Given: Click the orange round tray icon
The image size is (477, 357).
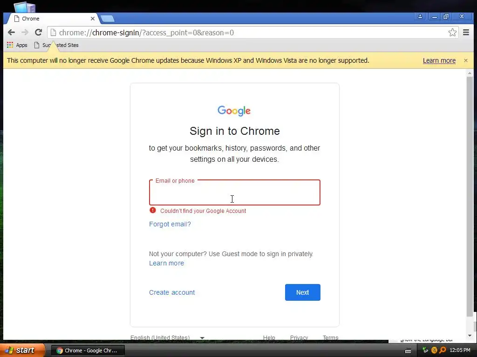Looking at the screenshot, I should tap(434, 350).
